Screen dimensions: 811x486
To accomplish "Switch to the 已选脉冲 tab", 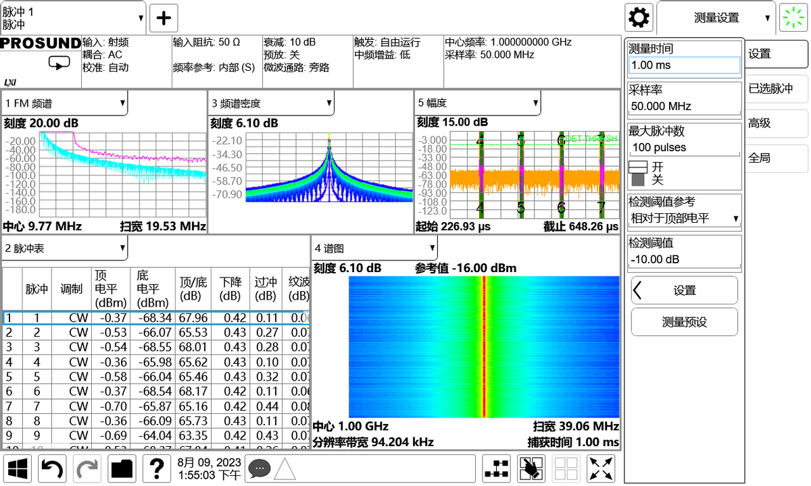I will coord(776,88).
